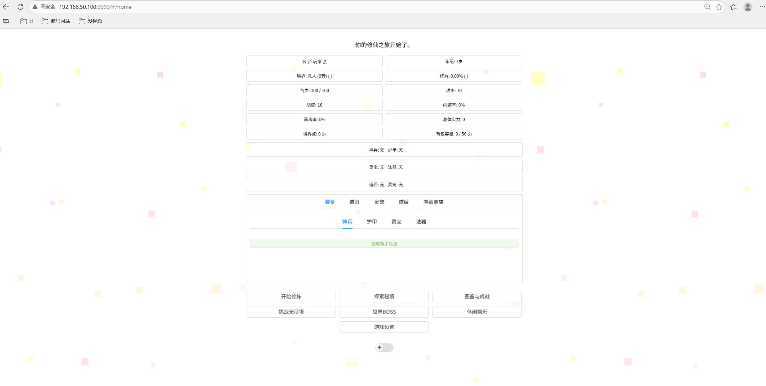The width and height of the screenshot is (766, 386).
Task: Open 游戏设置 settings
Action: coord(384,327)
